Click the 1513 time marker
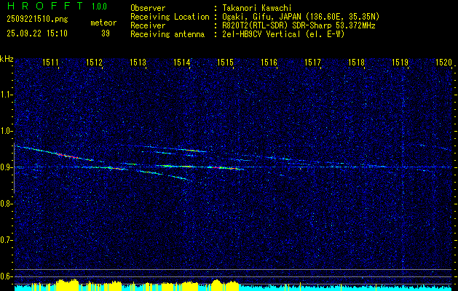 pos(138,63)
